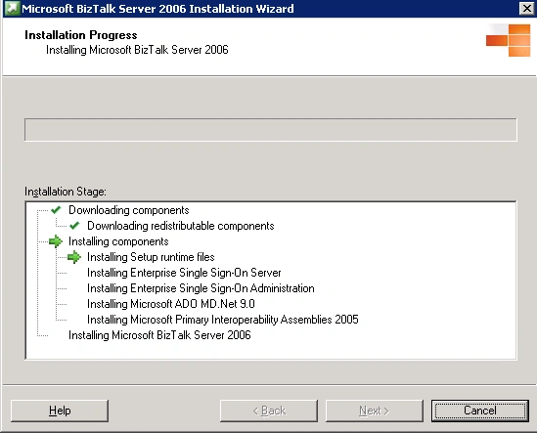537x433 pixels.
Task: Select Downloading redistributable components item
Action: pyautogui.click(x=181, y=226)
